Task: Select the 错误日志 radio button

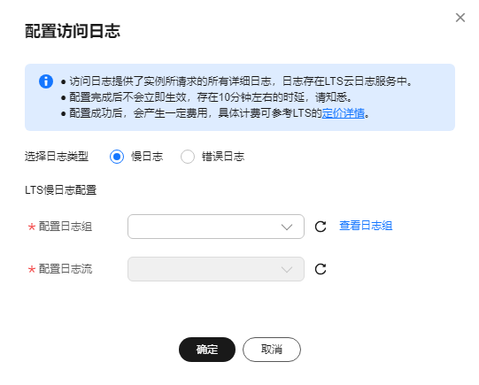Action: point(188,157)
